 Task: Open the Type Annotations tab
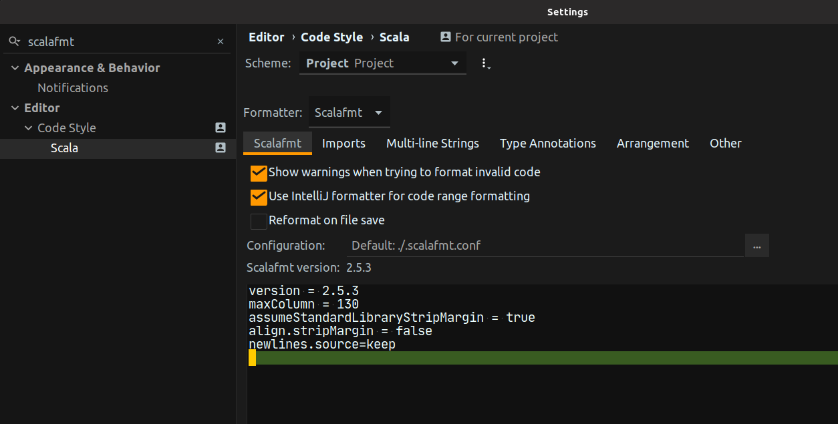point(548,144)
